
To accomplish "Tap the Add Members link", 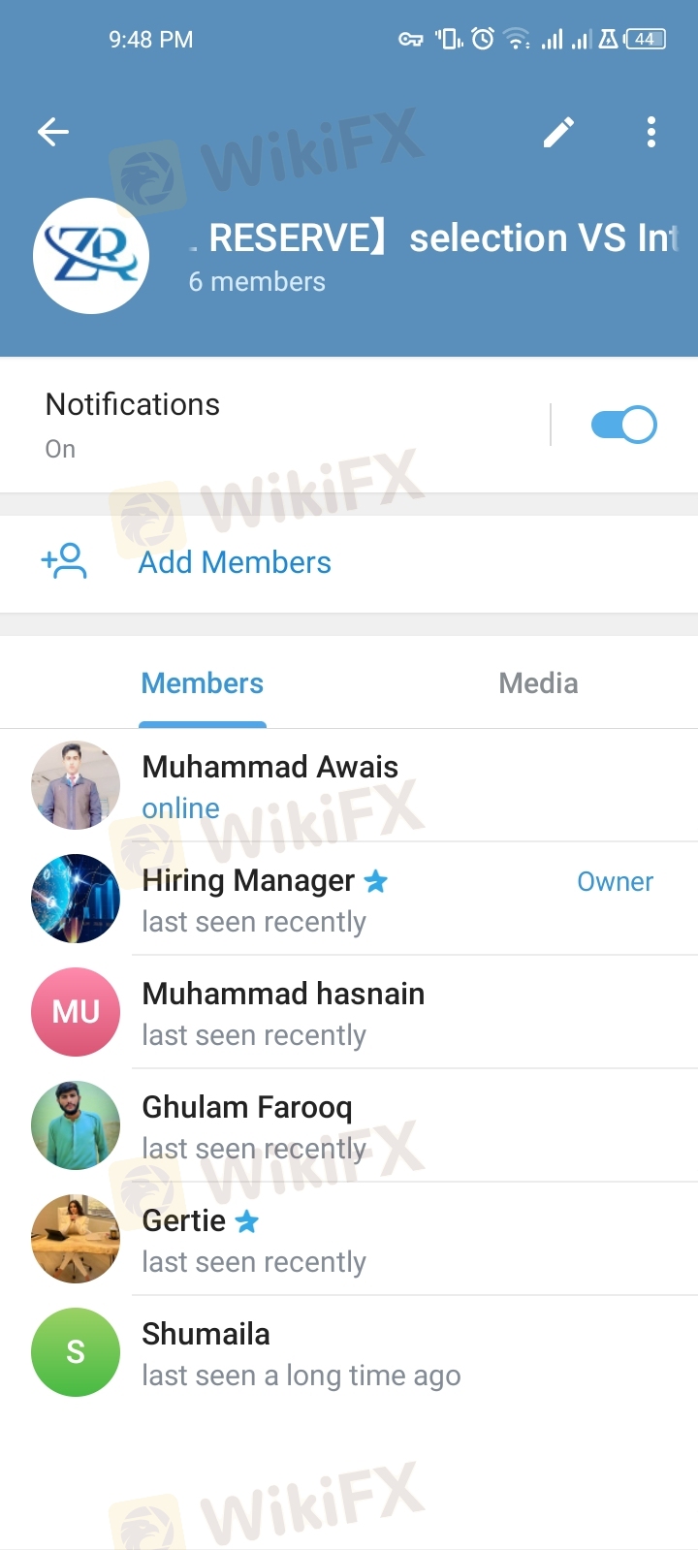I will click(235, 562).
